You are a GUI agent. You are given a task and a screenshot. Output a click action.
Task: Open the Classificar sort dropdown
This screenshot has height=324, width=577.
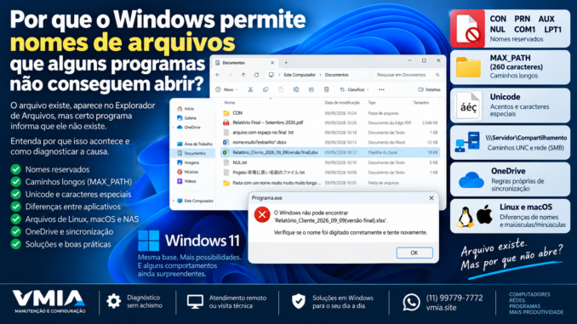354,89
